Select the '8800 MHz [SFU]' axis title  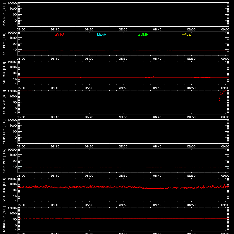click(4, 190)
